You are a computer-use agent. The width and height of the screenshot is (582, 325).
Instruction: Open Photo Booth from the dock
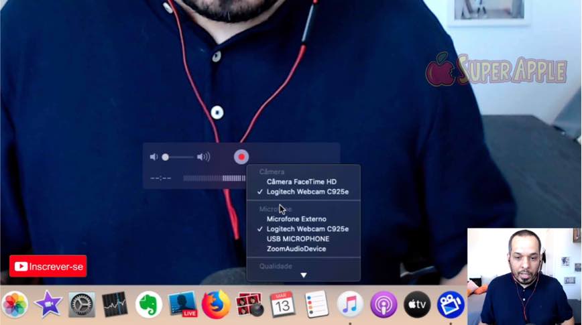[x=249, y=305]
